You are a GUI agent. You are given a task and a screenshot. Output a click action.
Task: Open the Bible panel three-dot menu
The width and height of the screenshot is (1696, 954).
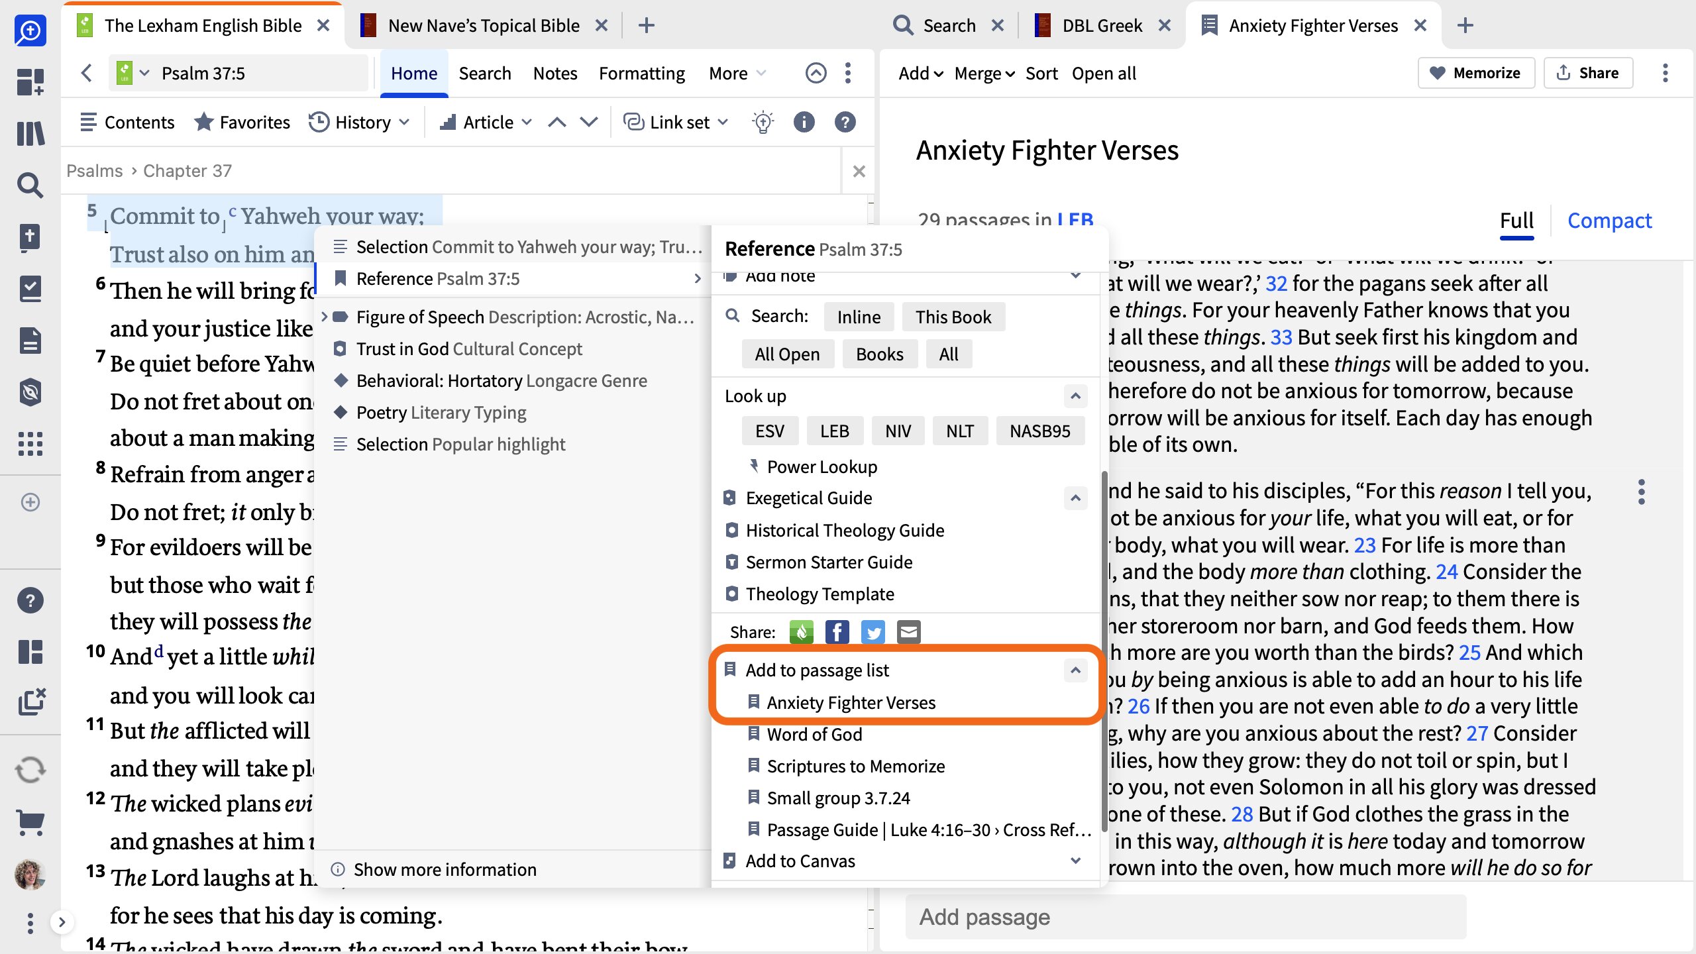(x=848, y=73)
